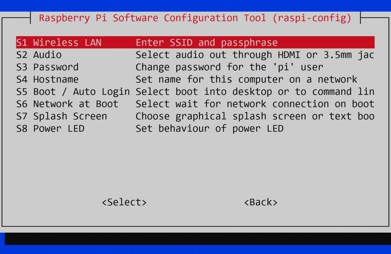Choose the S2 Audio option
The image size is (391, 254).
point(39,55)
